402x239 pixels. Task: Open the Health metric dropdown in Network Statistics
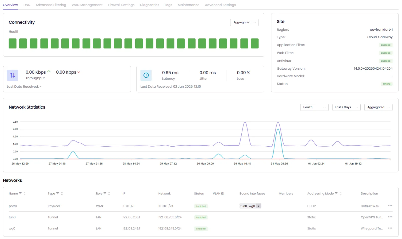click(314, 107)
